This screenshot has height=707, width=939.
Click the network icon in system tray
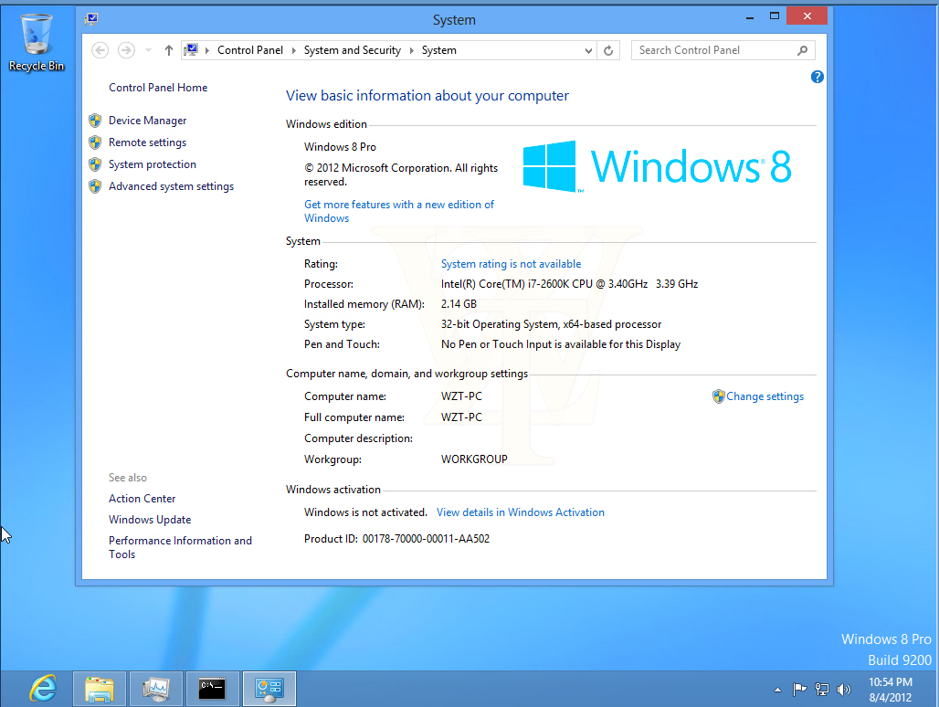822,690
